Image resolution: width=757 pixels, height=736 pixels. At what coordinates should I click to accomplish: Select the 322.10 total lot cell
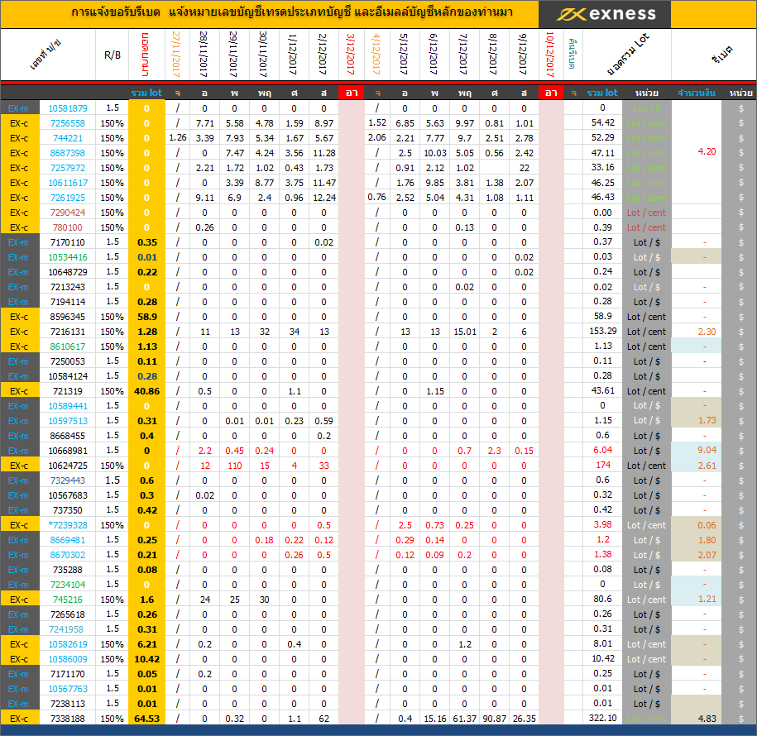click(602, 719)
